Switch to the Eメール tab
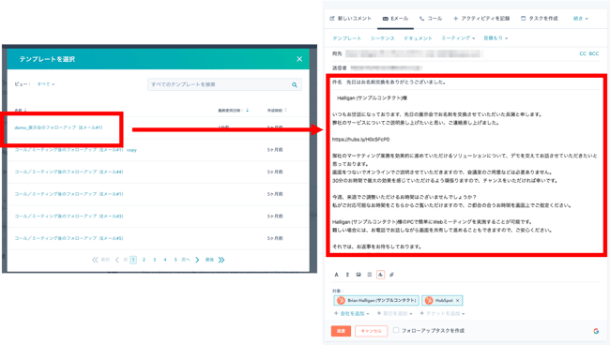This screenshot has width=610, height=345. pyautogui.click(x=395, y=19)
